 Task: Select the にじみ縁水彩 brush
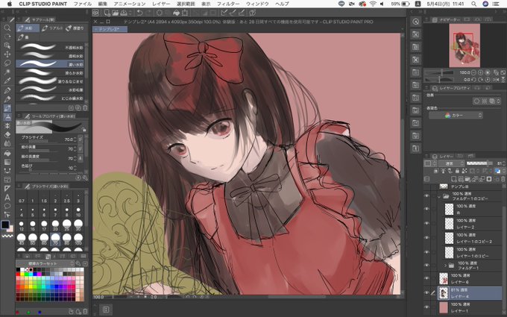pos(50,98)
